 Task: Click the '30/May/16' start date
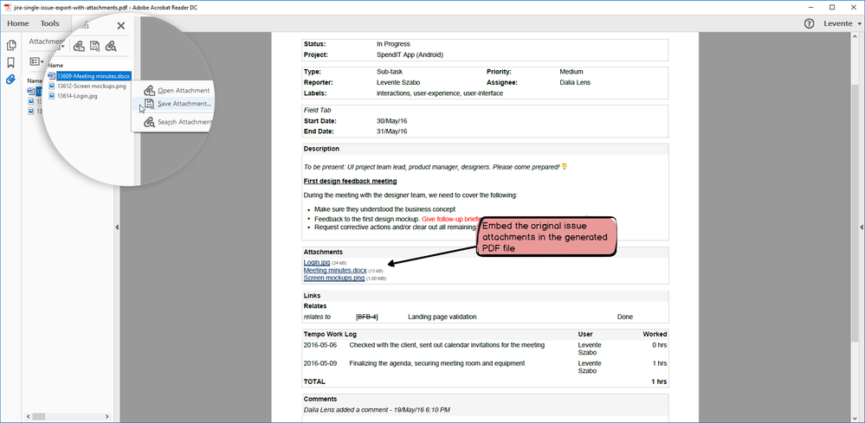coord(392,120)
